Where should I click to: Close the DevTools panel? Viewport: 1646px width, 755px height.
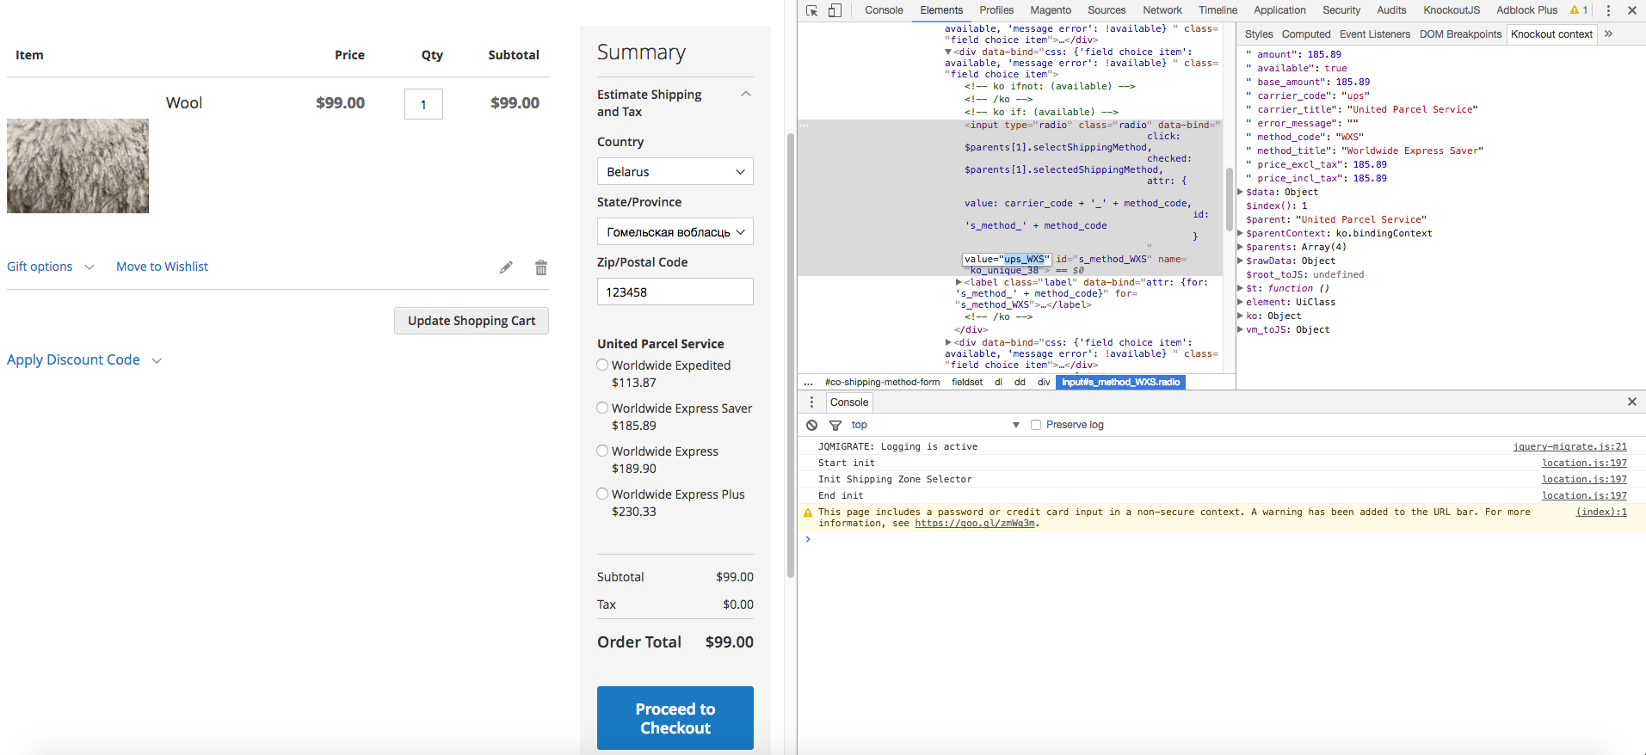1632,10
